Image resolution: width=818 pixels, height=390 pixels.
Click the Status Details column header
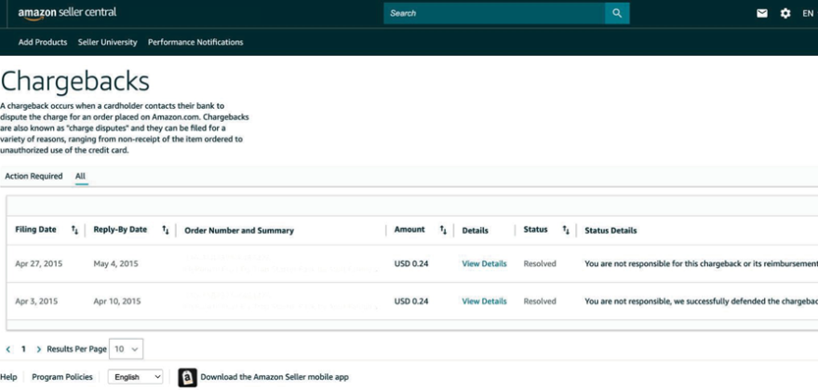click(610, 230)
